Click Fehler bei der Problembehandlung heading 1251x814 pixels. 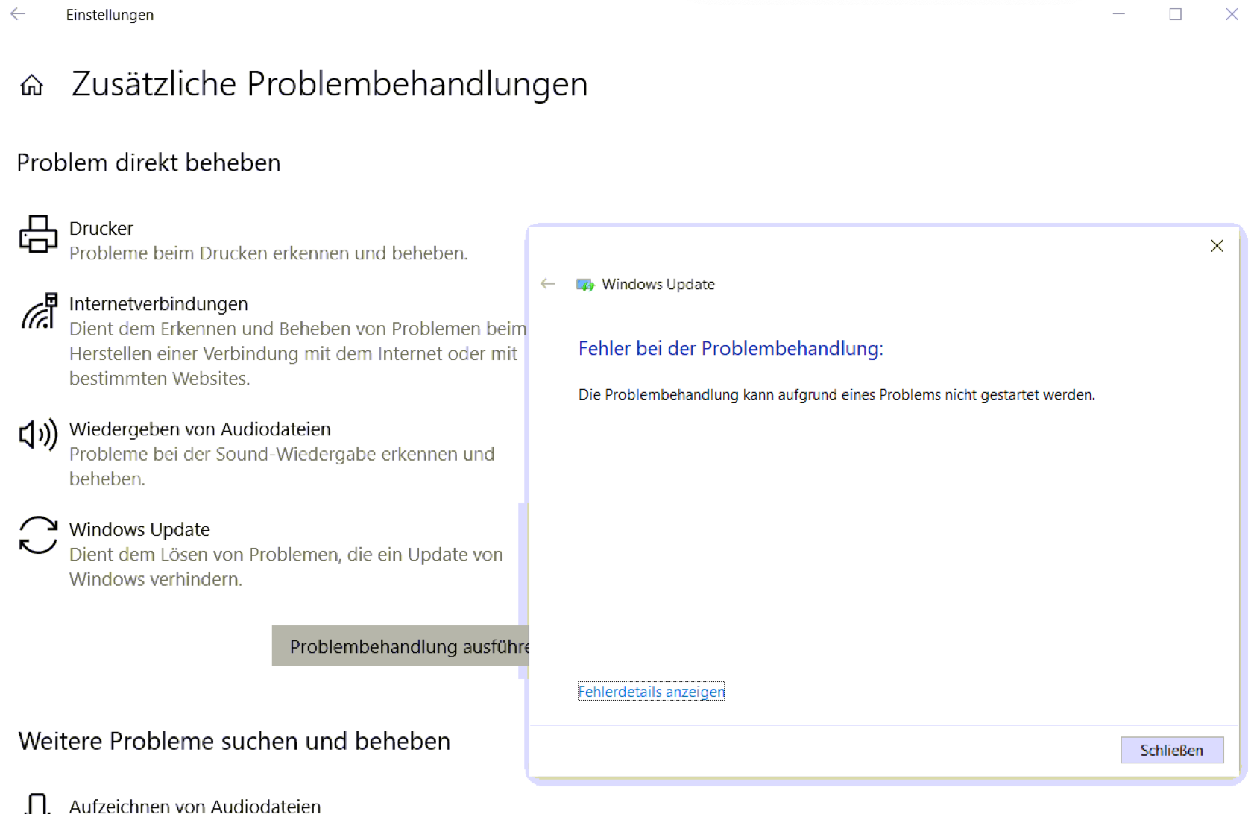point(731,348)
